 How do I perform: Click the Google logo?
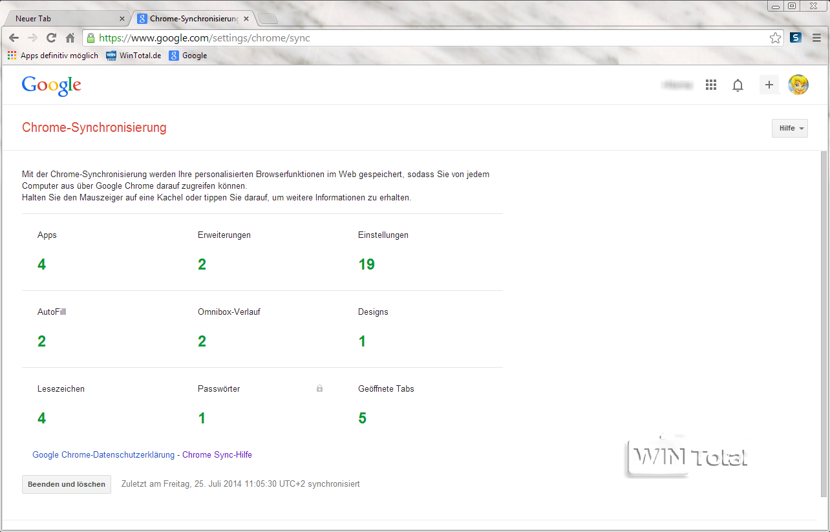click(x=52, y=85)
